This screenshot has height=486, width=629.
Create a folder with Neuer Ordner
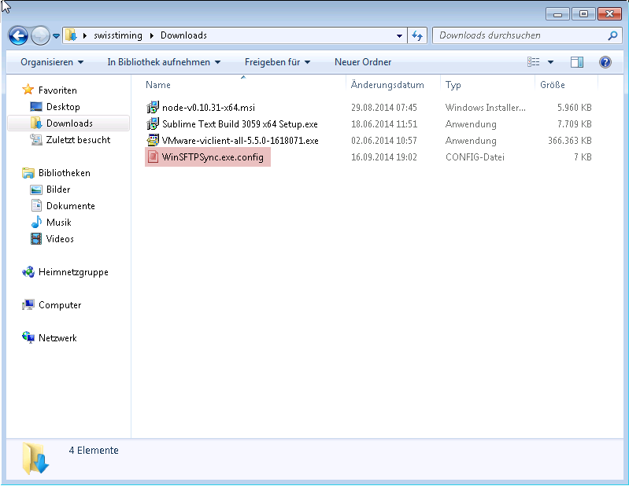[363, 62]
